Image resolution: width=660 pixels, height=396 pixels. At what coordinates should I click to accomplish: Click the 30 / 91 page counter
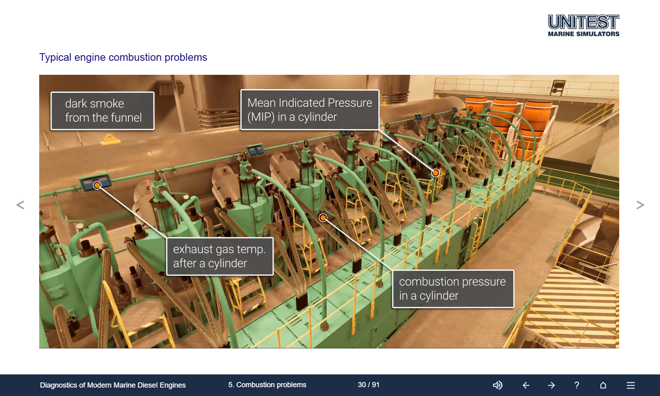pyautogui.click(x=368, y=385)
